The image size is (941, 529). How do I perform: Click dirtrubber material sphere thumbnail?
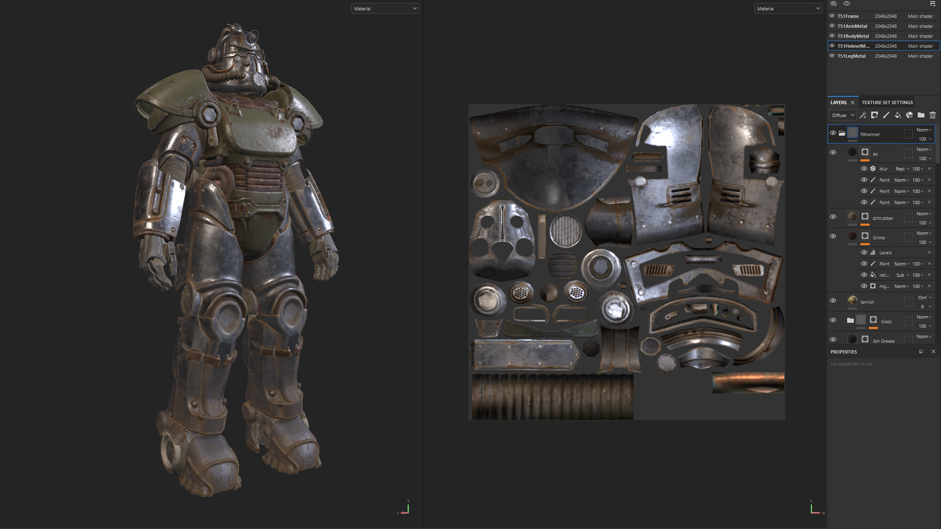[853, 216]
